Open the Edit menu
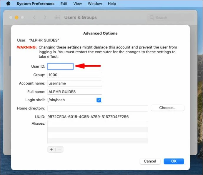The height and width of the screenshot is (175, 203). pos(64,4)
